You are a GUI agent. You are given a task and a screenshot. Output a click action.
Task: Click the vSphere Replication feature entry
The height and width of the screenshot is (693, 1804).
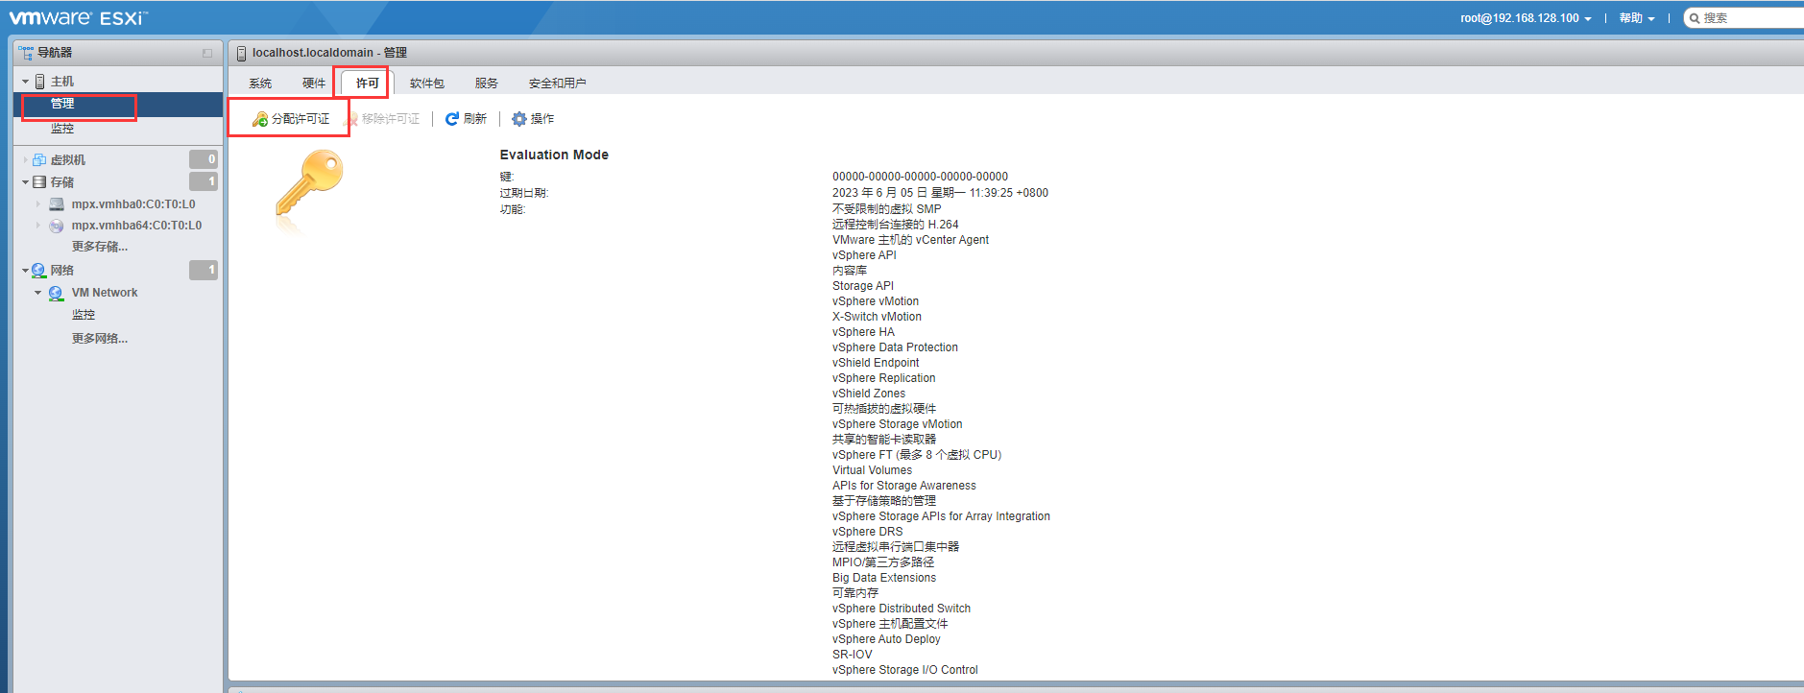click(883, 378)
